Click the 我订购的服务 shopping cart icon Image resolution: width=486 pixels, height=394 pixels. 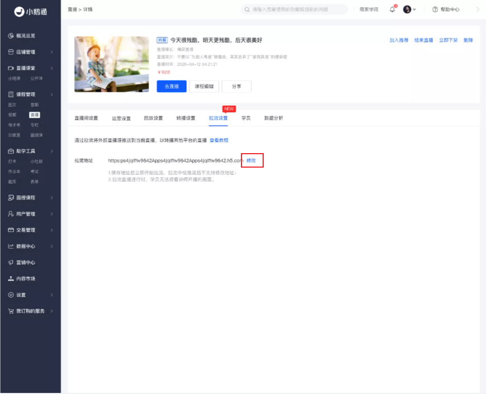tap(11, 311)
